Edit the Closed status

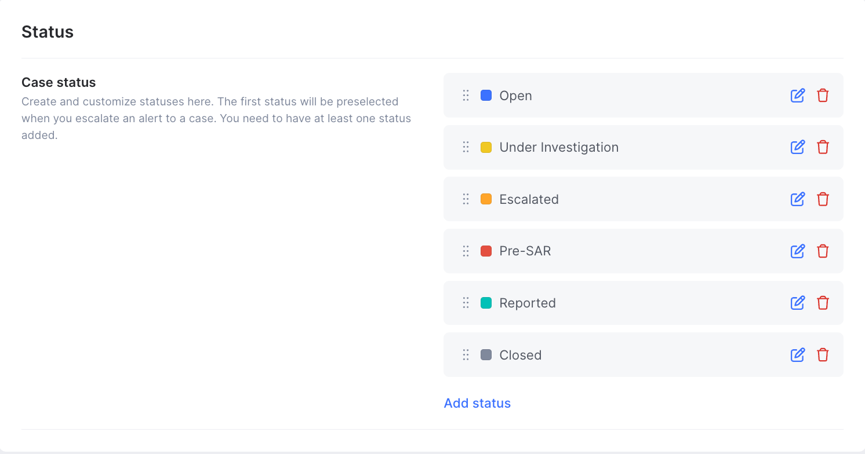point(798,355)
